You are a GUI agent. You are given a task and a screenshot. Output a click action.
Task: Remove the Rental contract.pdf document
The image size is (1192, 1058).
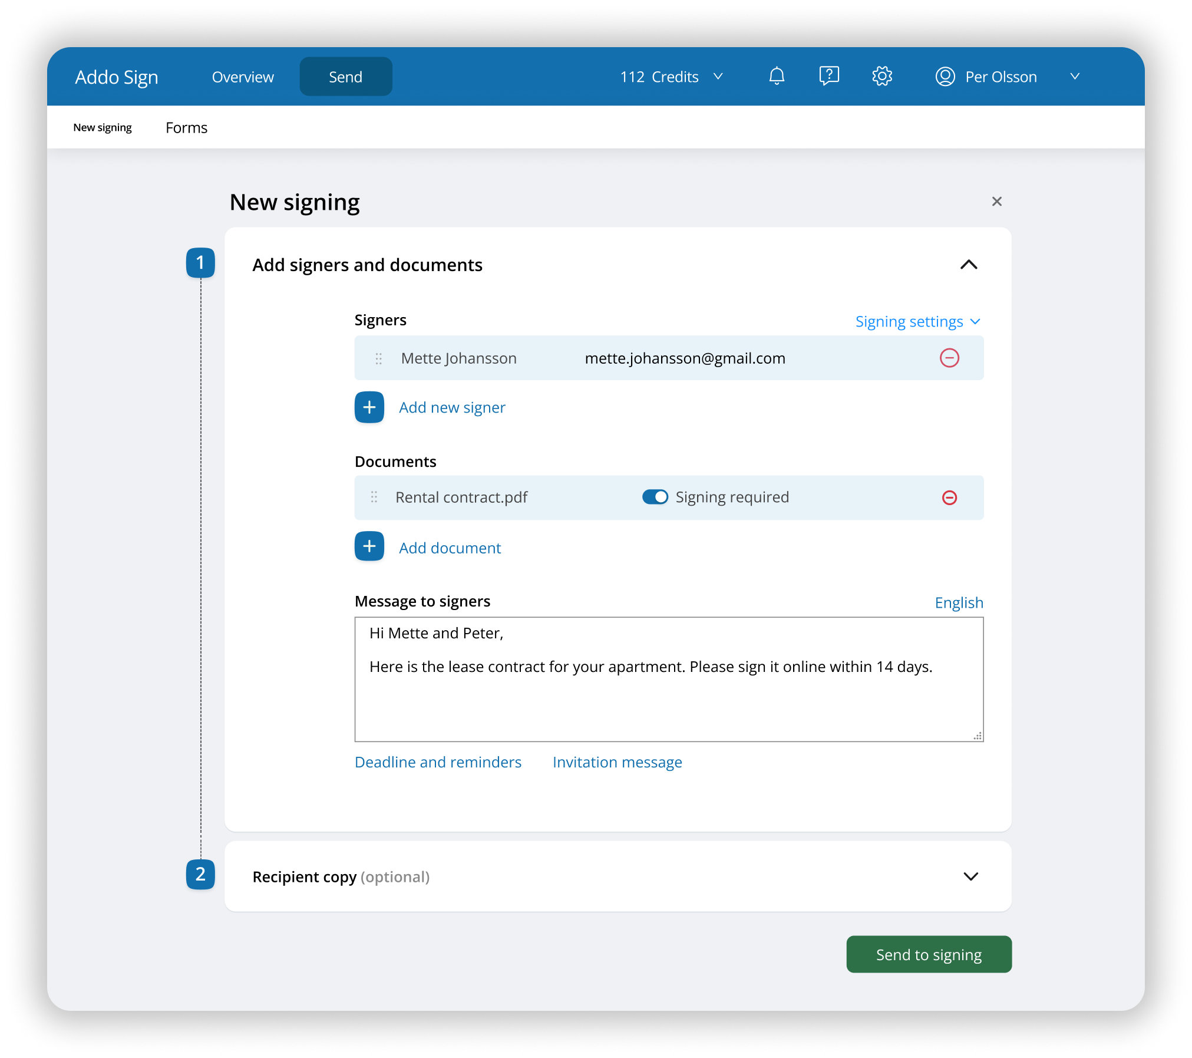click(949, 497)
